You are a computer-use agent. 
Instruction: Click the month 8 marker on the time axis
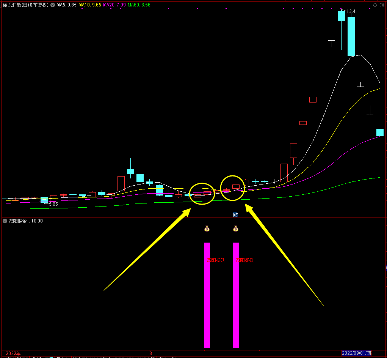(150, 353)
